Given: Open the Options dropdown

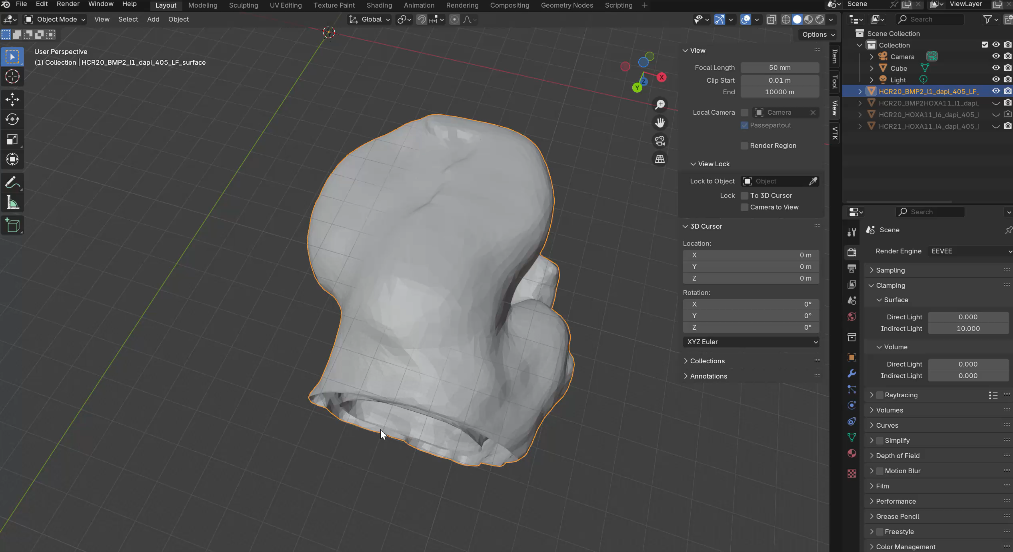Looking at the screenshot, I should pos(818,34).
